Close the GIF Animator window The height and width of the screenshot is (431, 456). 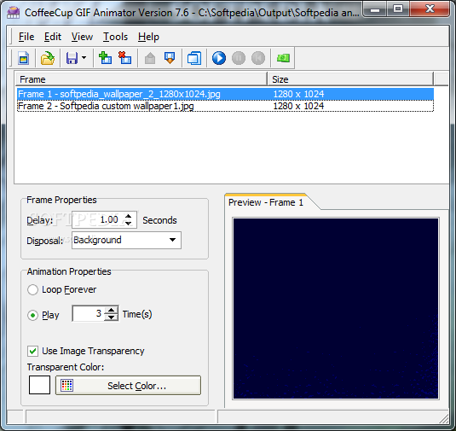[430, 9]
